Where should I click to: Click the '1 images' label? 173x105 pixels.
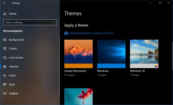(102, 75)
